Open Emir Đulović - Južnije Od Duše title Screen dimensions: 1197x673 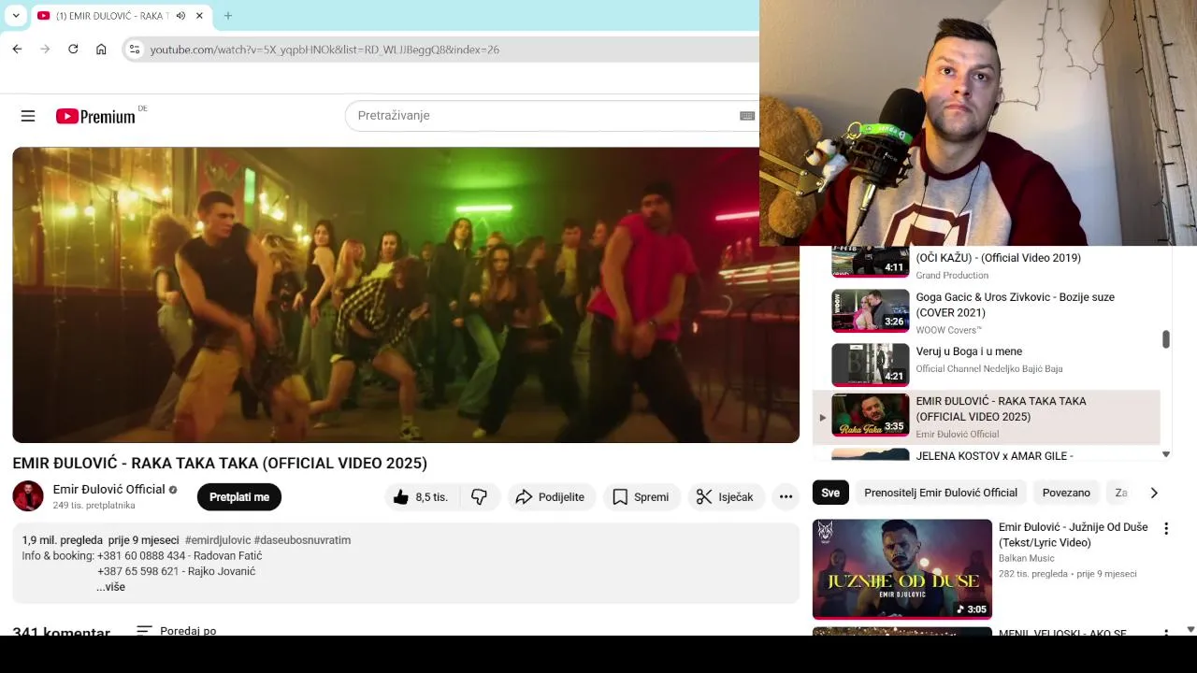[x=1074, y=535]
